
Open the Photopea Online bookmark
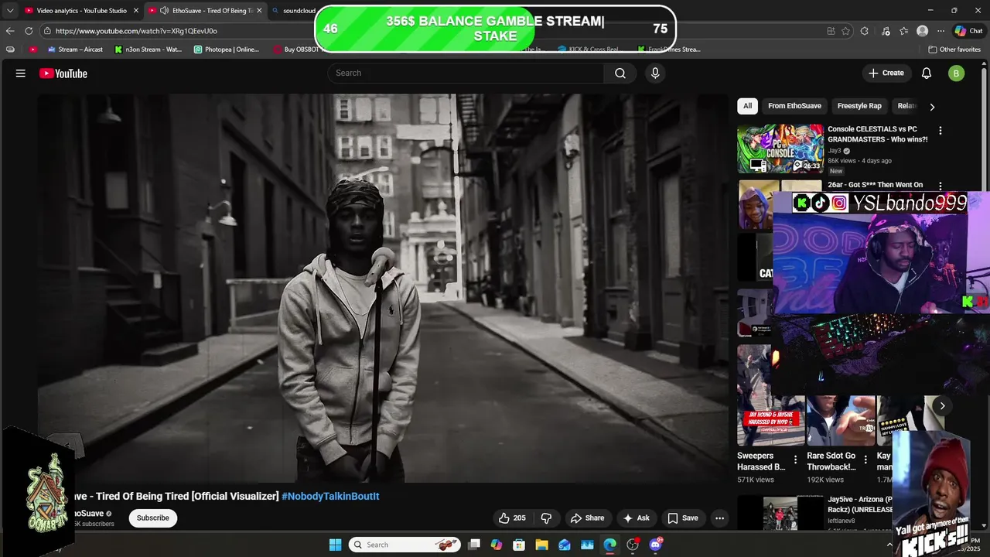pos(227,50)
